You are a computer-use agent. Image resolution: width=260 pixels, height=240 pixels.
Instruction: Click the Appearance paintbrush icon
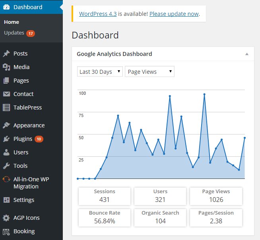(6, 125)
